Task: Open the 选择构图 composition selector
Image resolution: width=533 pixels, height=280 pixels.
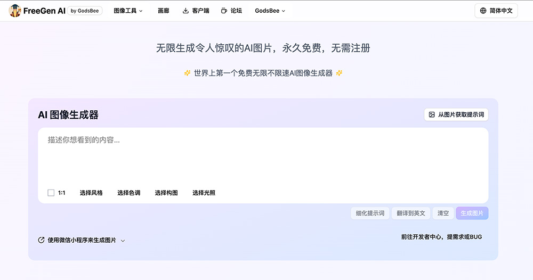Action: 166,193
